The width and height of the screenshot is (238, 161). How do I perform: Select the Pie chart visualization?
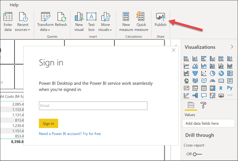pos(212,73)
